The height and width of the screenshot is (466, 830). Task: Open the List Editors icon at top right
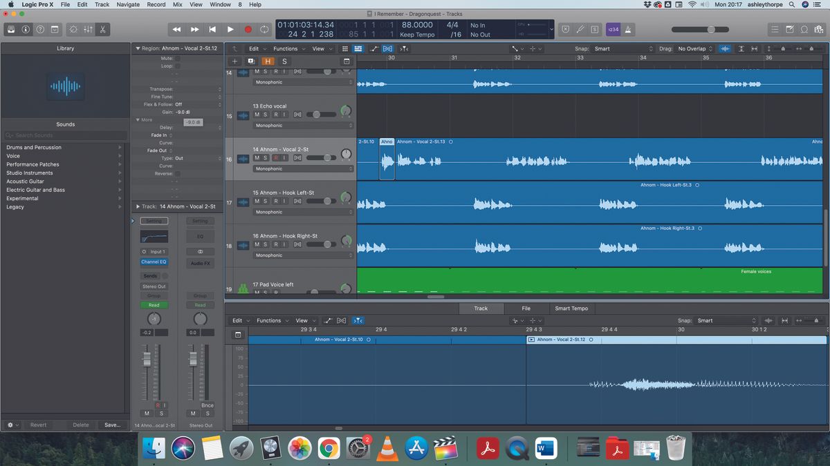point(775,29)
